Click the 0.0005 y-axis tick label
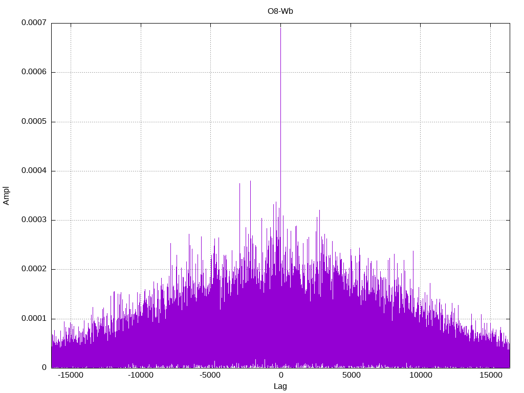The height and width of the screenshot is (393, 524). 34,122
